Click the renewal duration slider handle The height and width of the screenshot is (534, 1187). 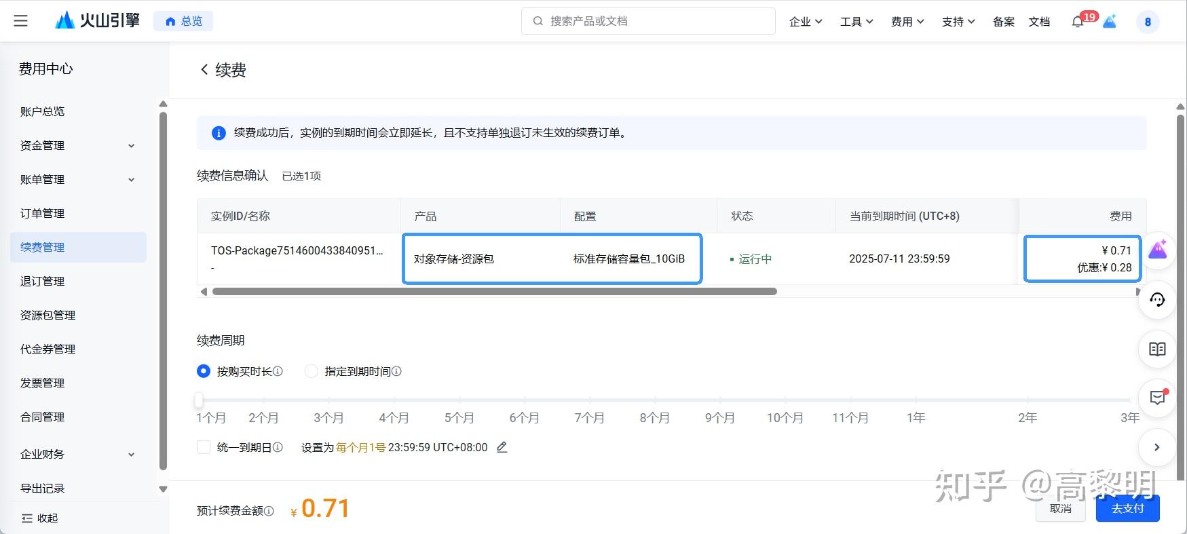click(x=199, y=400)
